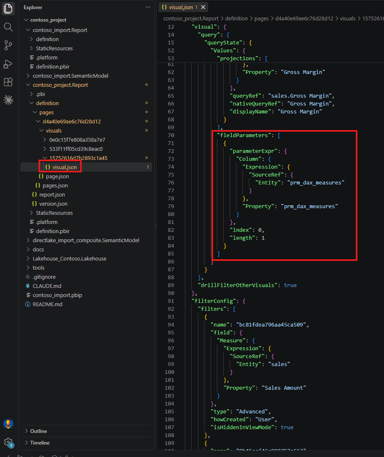Viewport: 384px width, 457px height.
Task: Expand the .pbi folder
Action: point(41,94)
